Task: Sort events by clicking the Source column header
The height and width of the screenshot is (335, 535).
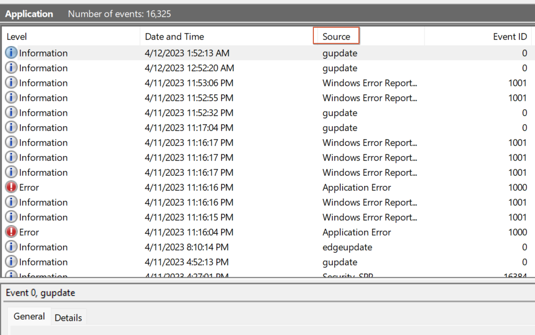Action: (336, 36)
